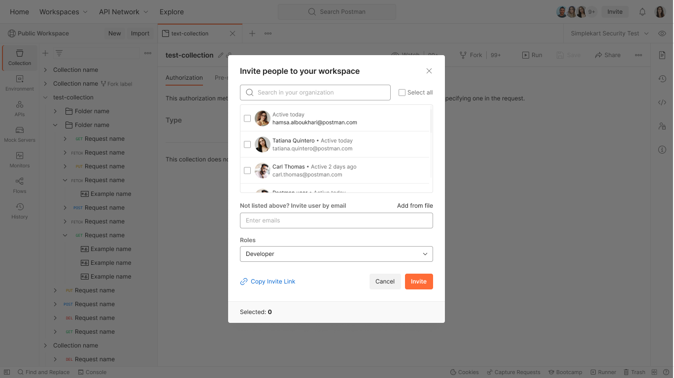The image size is (674, 378).
Task: Collapse the test-collection tree item
Action: (x=45, y=97)
